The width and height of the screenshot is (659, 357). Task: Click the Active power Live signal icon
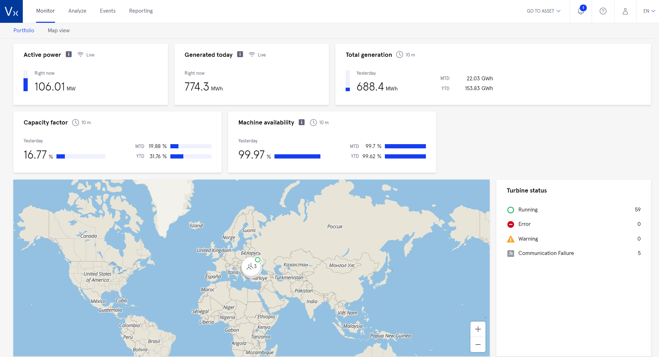click(80, 54)
